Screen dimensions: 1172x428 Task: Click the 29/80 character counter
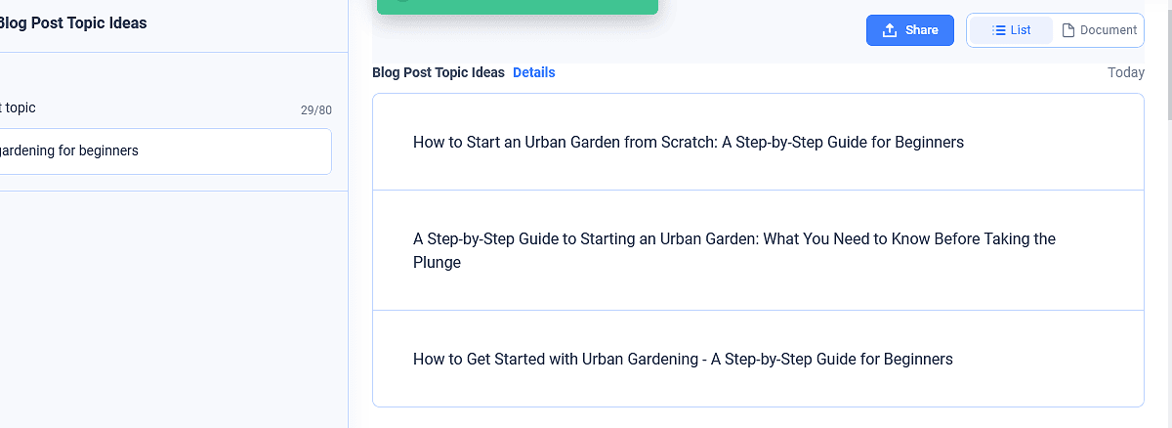pos(315,110)
